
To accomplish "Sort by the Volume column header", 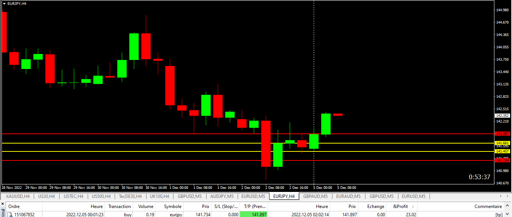I will [x=145, y=207].
